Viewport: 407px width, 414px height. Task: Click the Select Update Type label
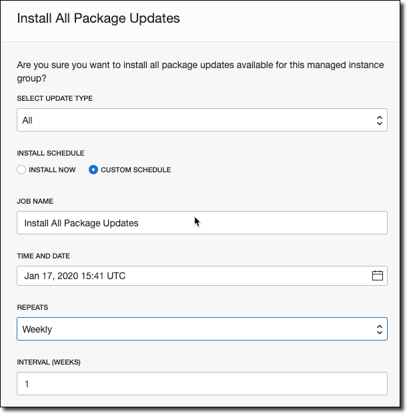55,98
